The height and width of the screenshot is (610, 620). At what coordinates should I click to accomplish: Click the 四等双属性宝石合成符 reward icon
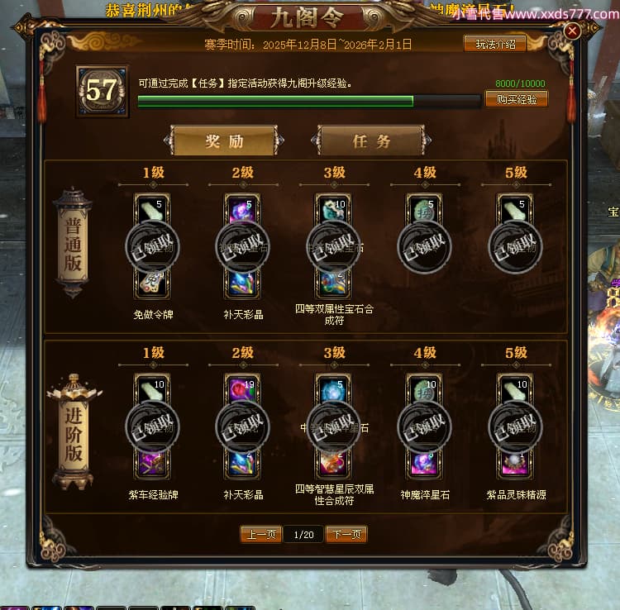point(333,284)
